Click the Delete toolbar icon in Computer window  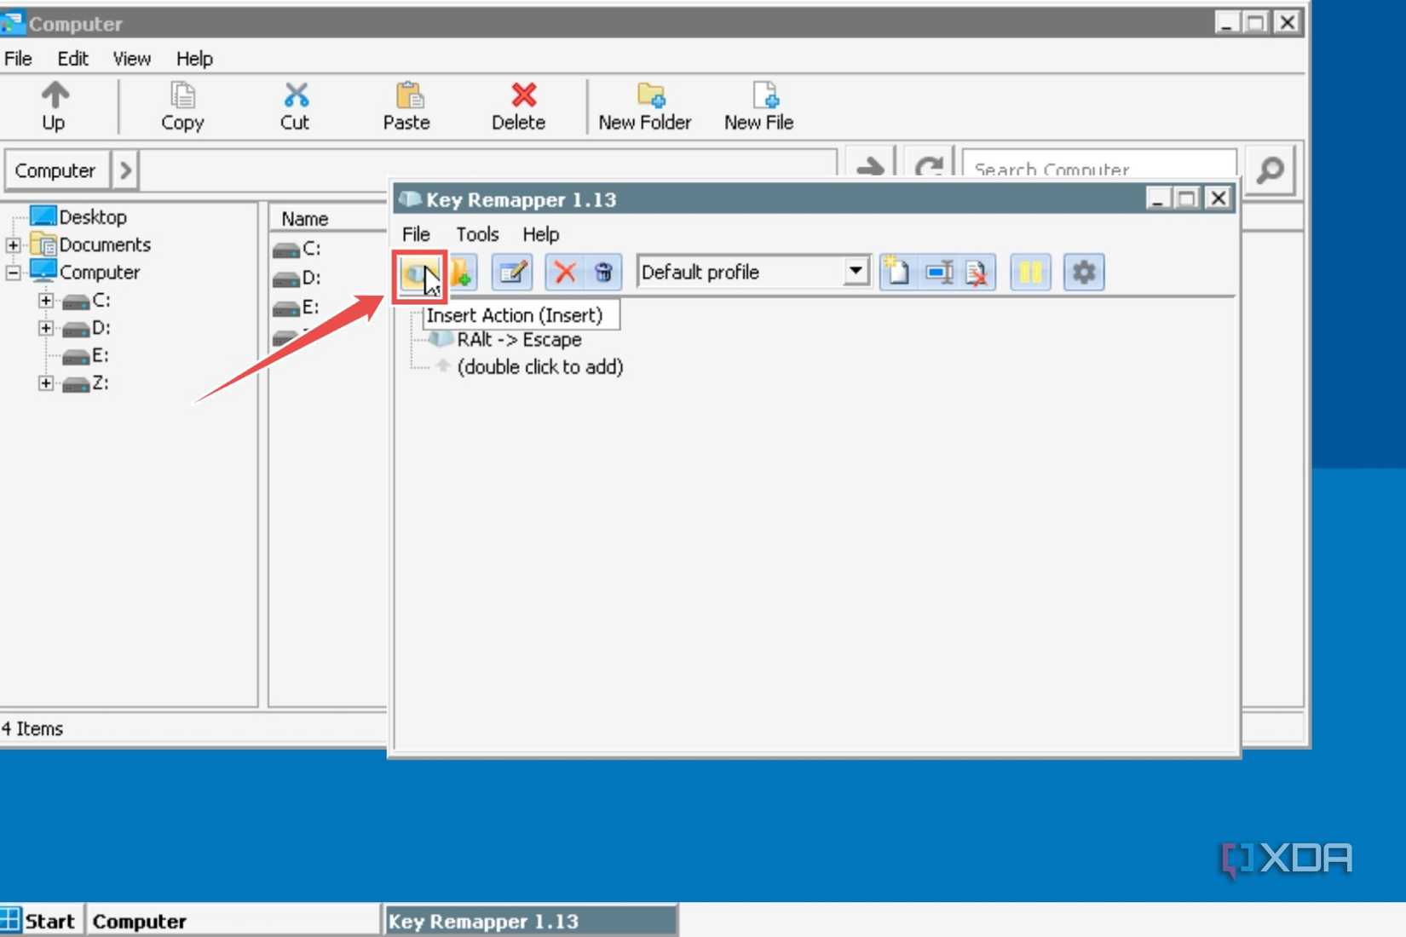coord(518,106)
